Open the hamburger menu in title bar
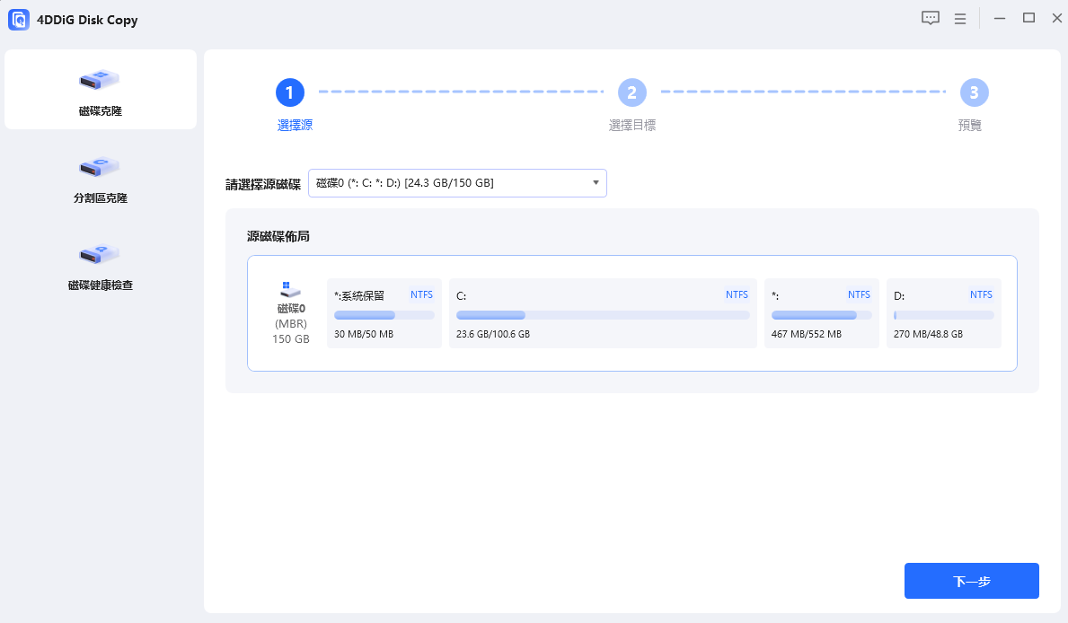Viewport: 1068px width, 623px height. 959,19
